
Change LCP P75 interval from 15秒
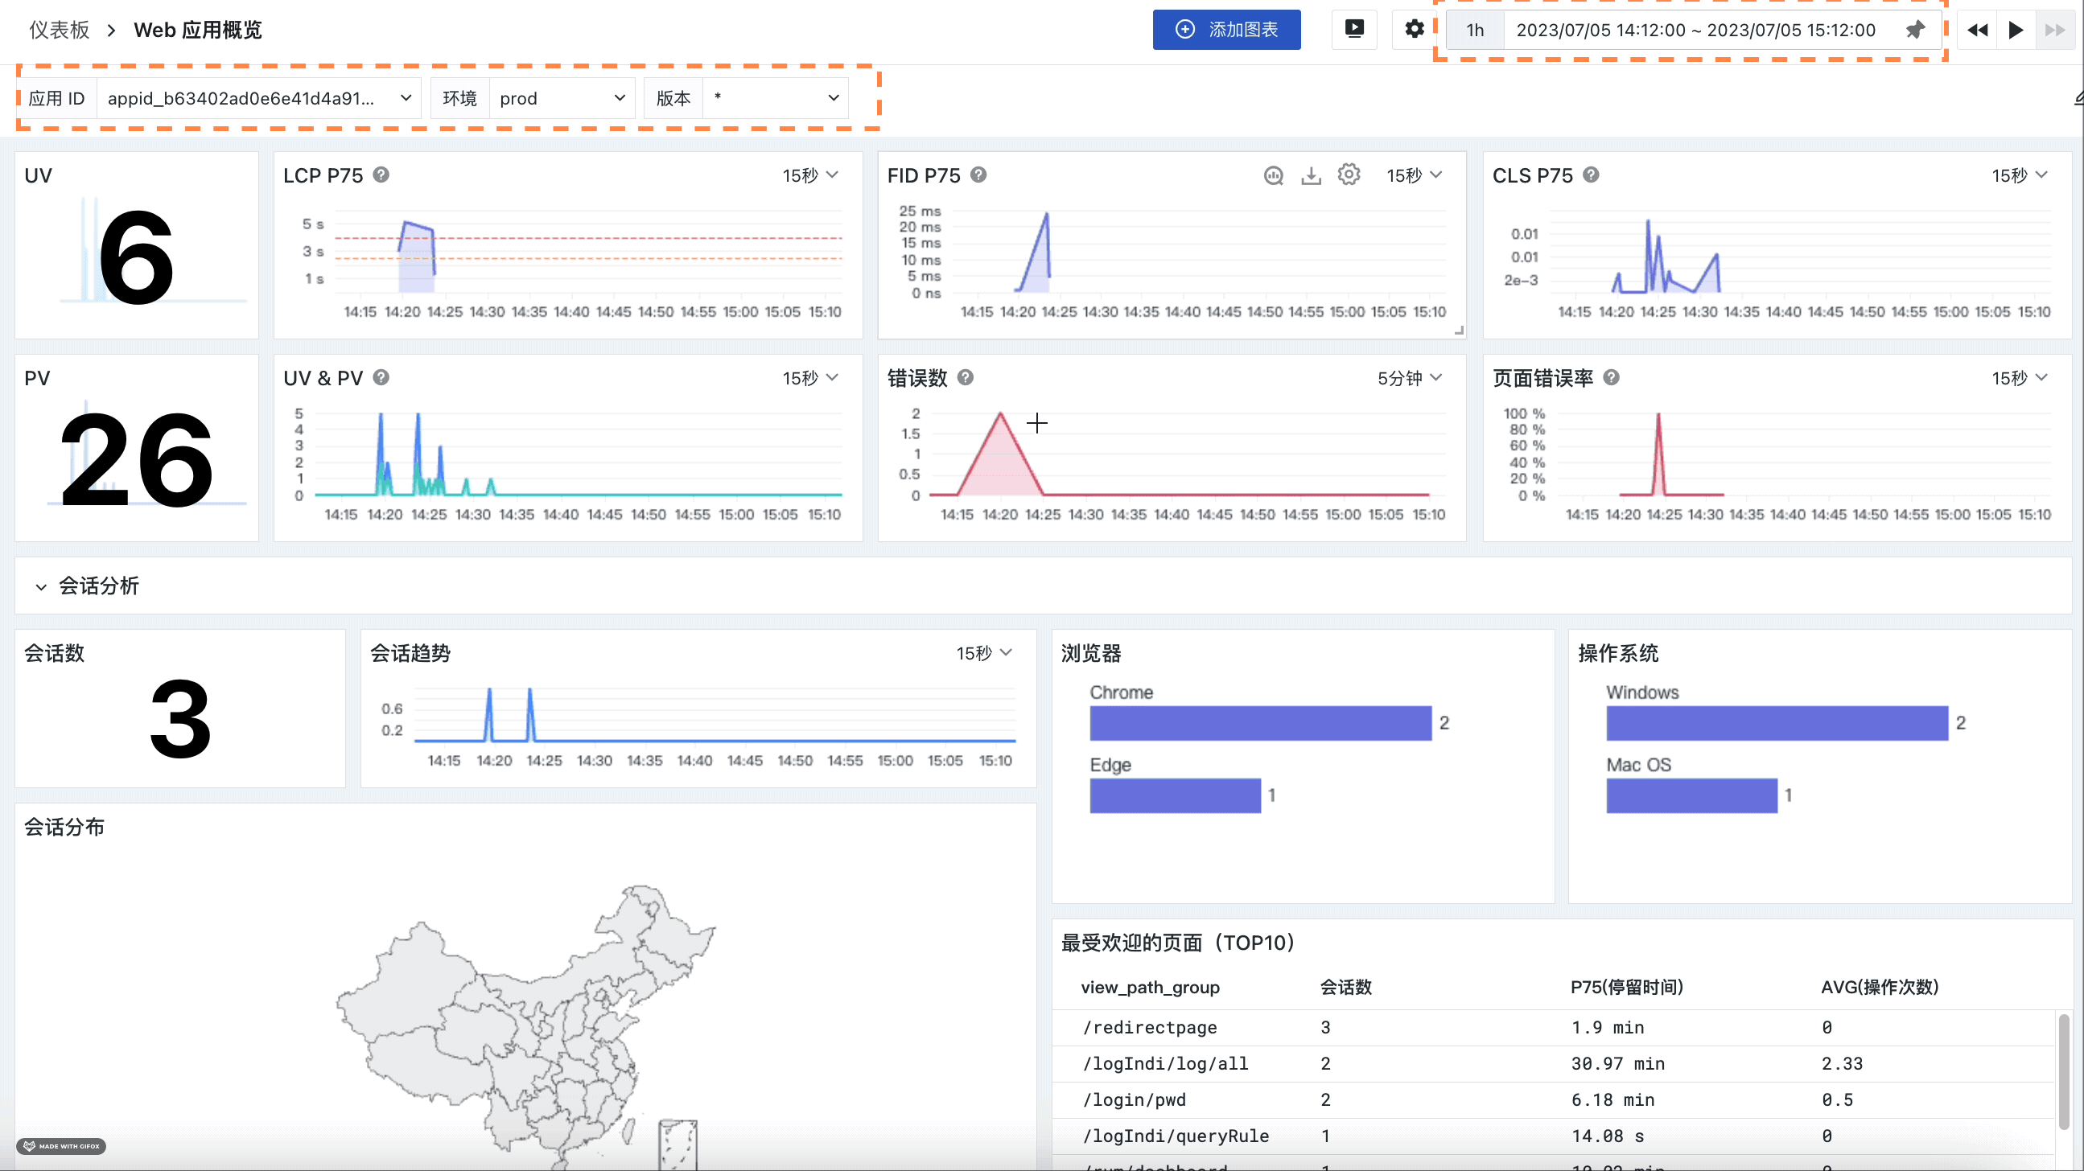[x=810, y=175]
